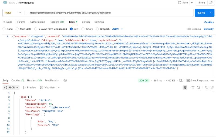Open the Test Results response tab
This screenshot has height=137, width=216.
click(52, 80)
